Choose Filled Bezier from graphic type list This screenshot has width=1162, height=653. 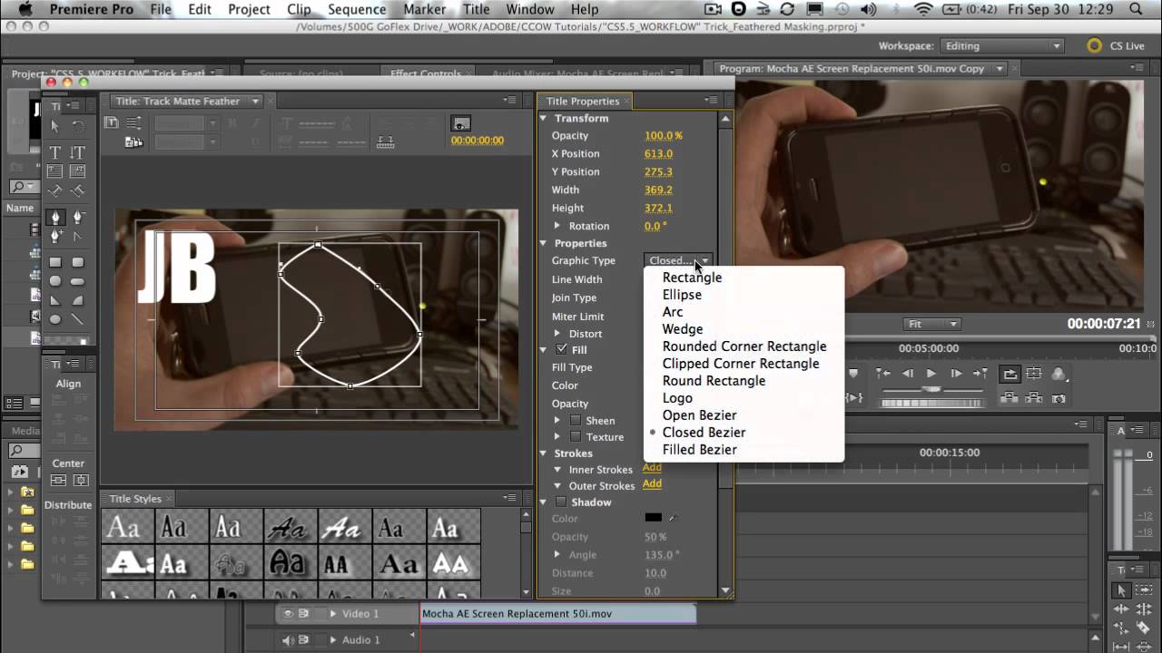tap(699, 450)
